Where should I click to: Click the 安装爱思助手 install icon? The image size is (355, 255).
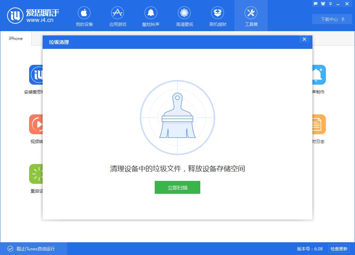(x=37, y=75)
